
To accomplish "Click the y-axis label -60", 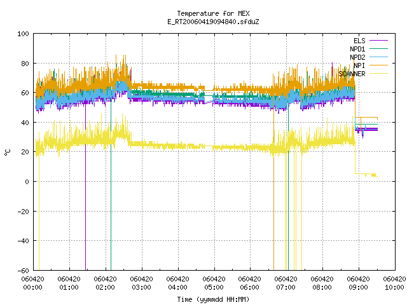I will 23,271.
